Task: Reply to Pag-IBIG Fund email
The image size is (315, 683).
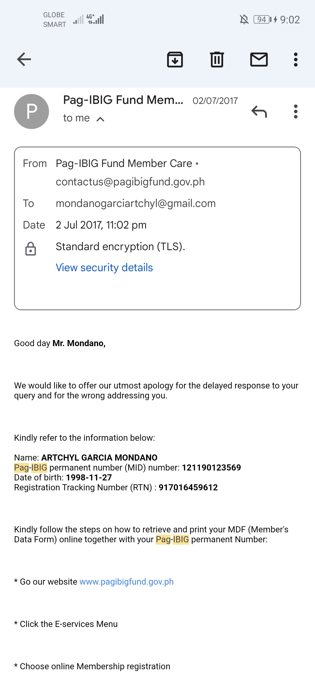Action: pyautogui.click(x=259, y=111)
